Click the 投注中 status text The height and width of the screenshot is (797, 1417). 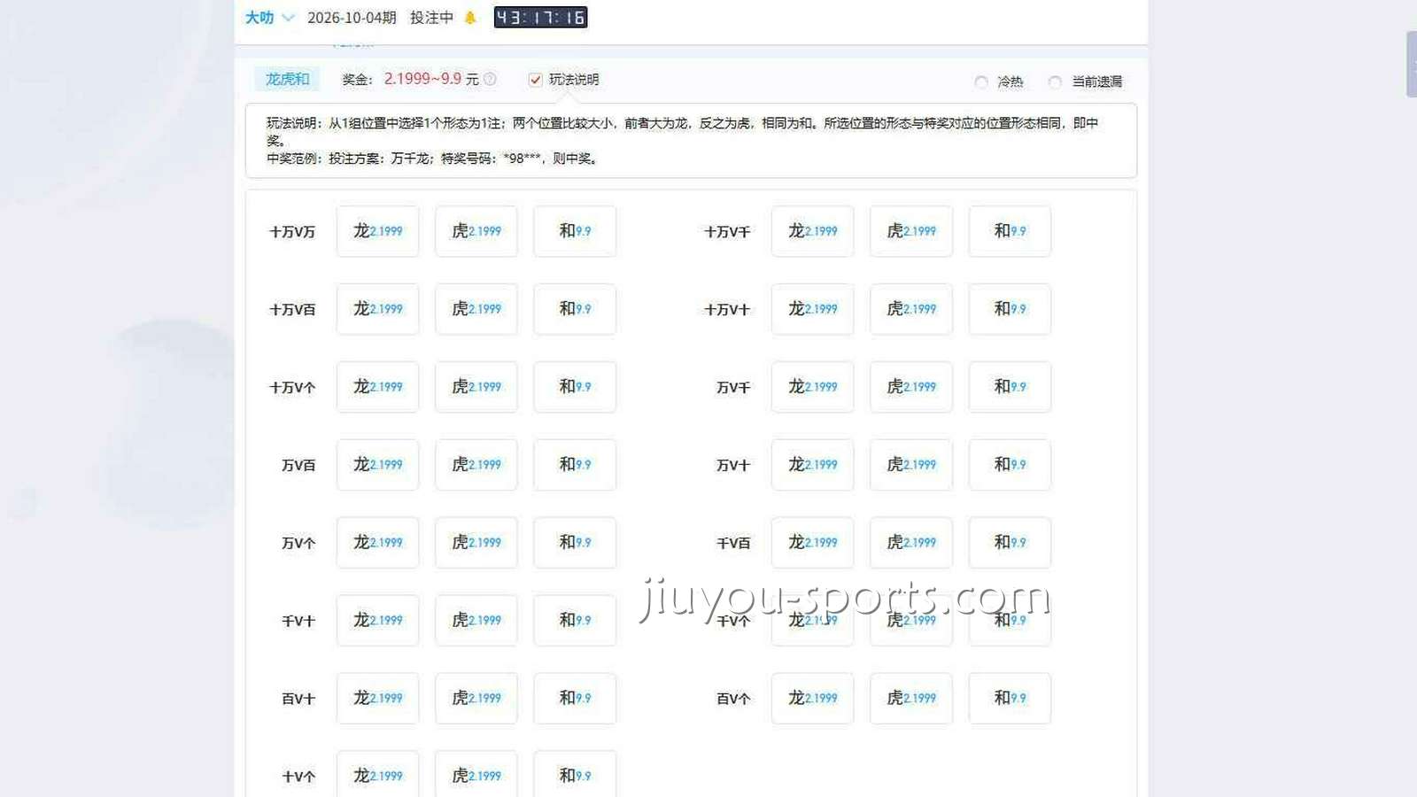pyautogui.click(x=431, y=18)
